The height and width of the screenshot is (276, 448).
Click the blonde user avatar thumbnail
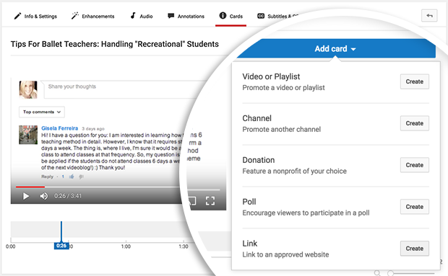click(28, 90)
